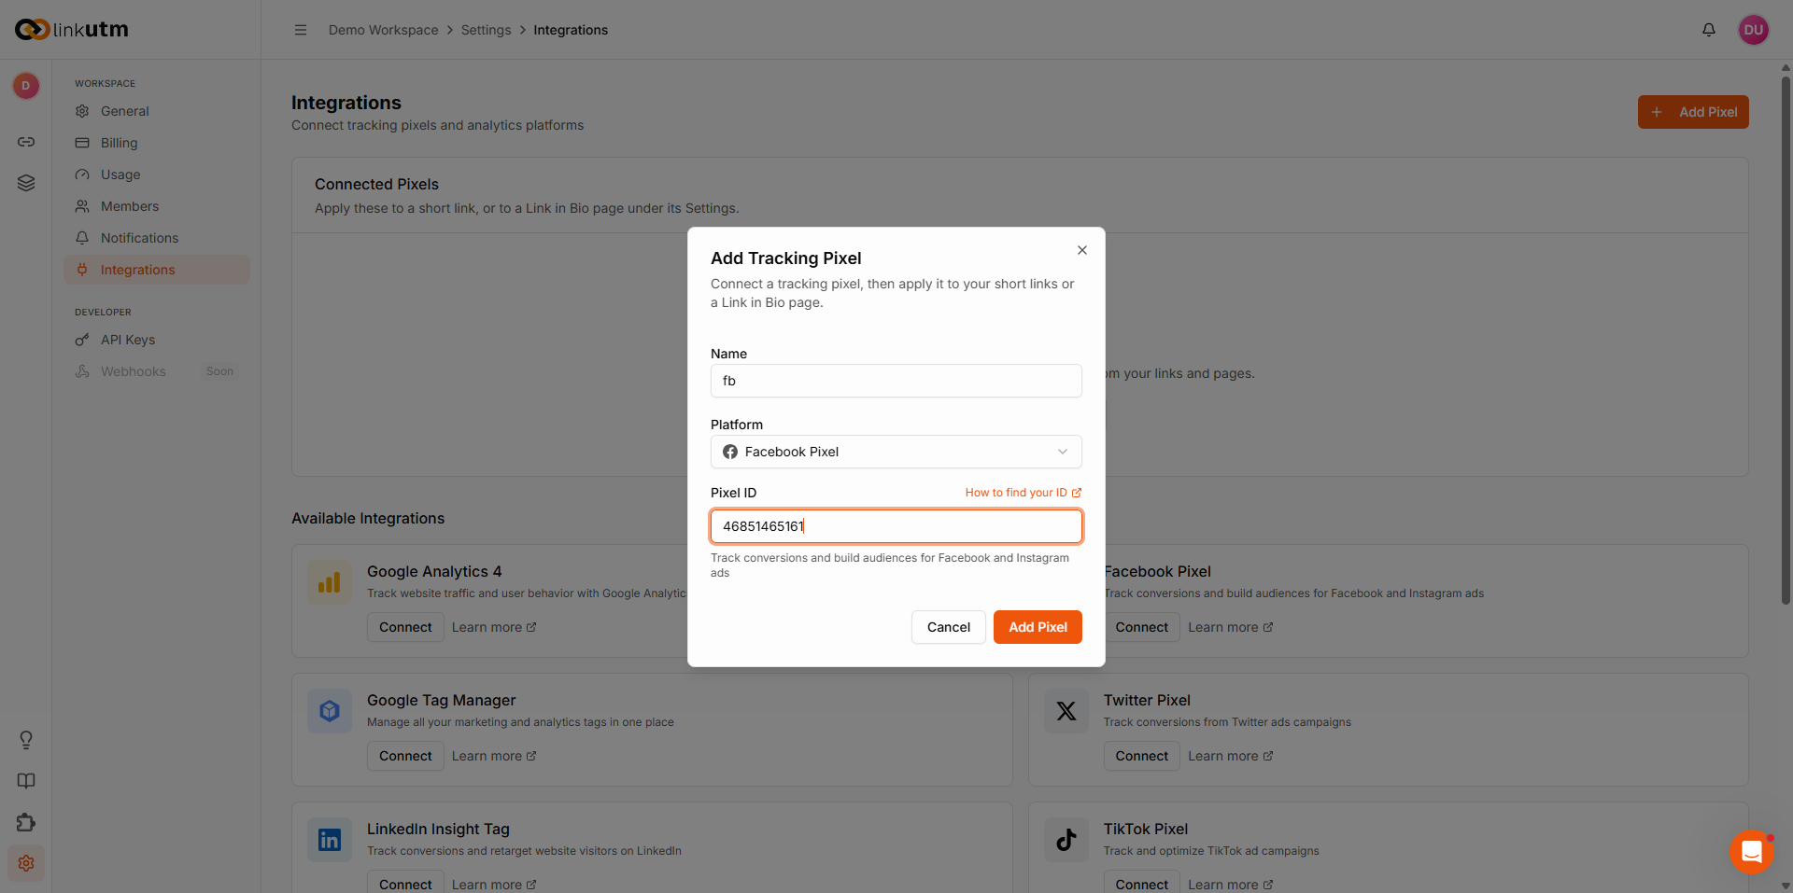Go to Usage settings page
Viewport: 1793px width, 893px height.
(157, 174)
